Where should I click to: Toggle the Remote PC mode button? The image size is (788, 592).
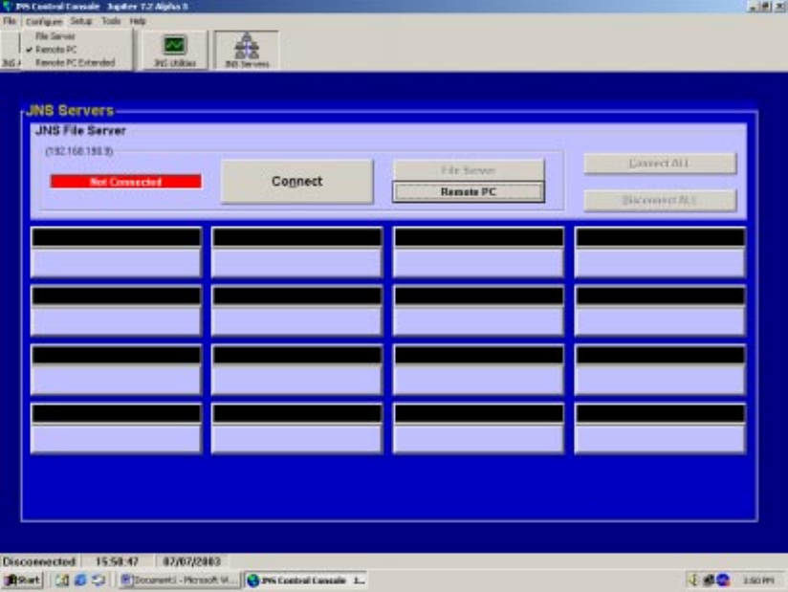468,192
